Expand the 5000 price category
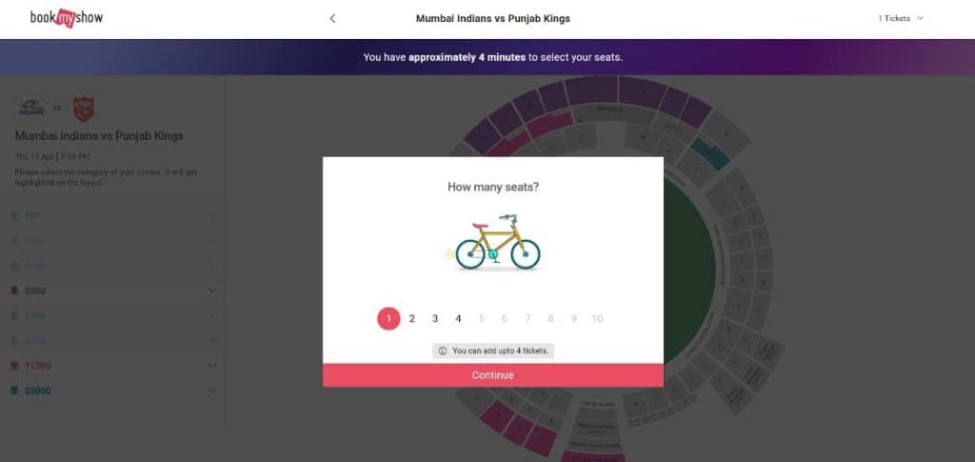The image size is (975, 462). [x=212, y=291]
